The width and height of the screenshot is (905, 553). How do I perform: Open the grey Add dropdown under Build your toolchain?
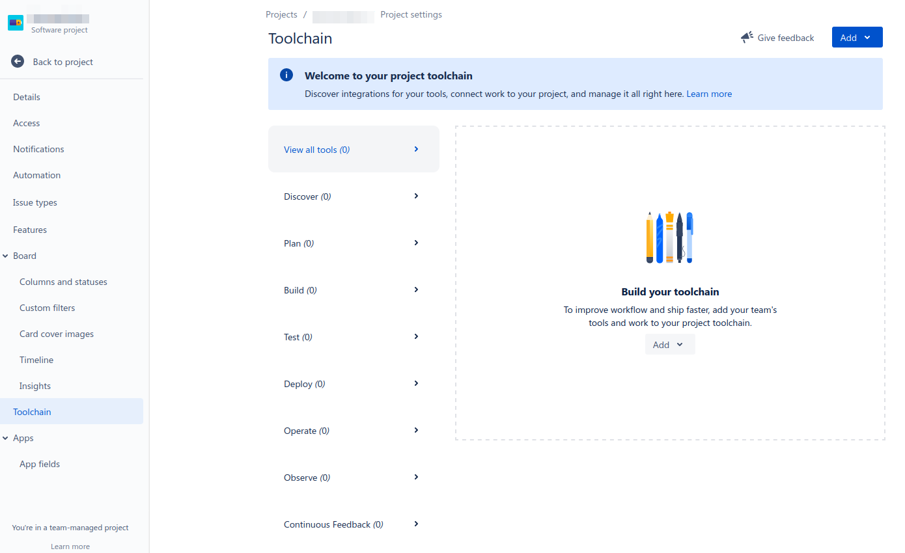click(670, 344)
